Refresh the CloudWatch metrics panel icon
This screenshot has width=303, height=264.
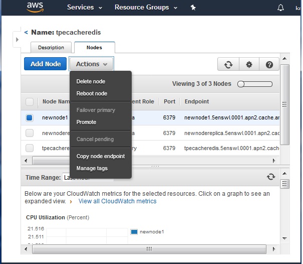tap(271, 177)
